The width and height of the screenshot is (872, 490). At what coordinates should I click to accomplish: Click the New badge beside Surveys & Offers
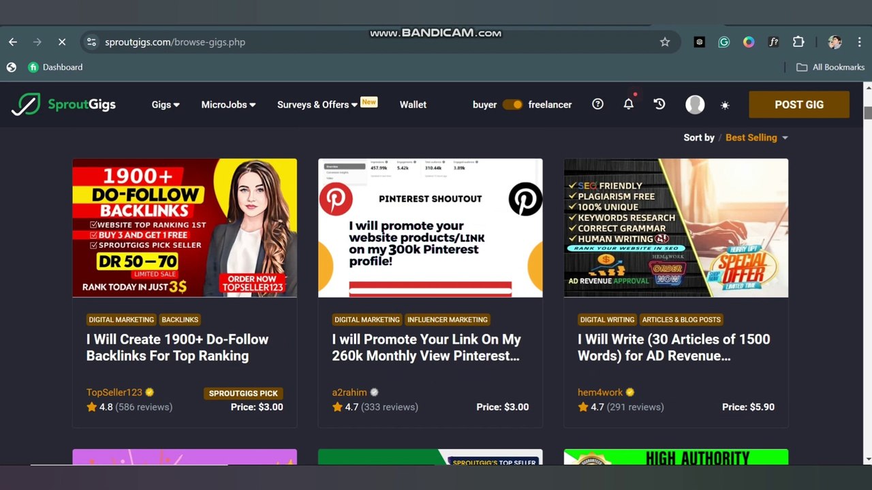pyautogui.click(x=369, y=102)
